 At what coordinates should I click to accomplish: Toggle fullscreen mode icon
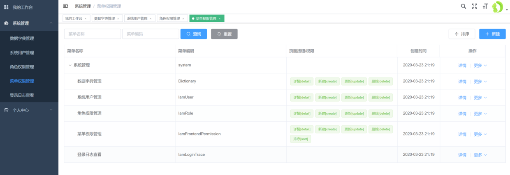tap(474, 6)
